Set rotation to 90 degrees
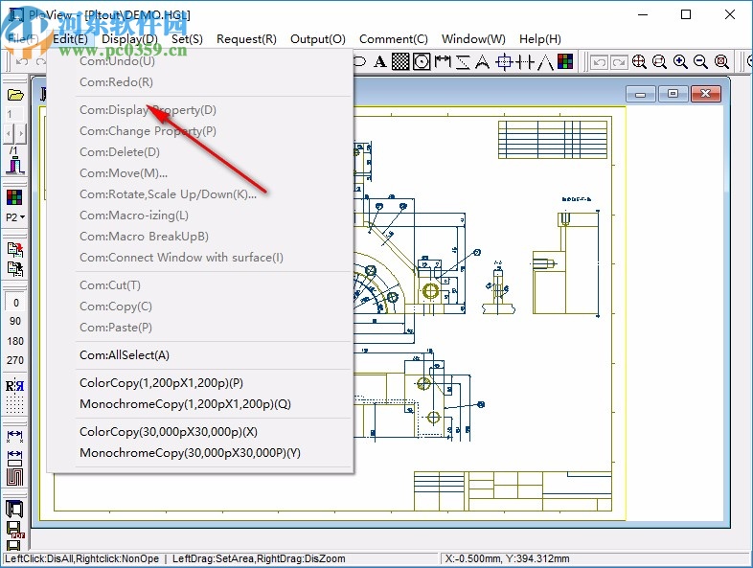This screenshot has width=753, height=568. coord(15,321)
